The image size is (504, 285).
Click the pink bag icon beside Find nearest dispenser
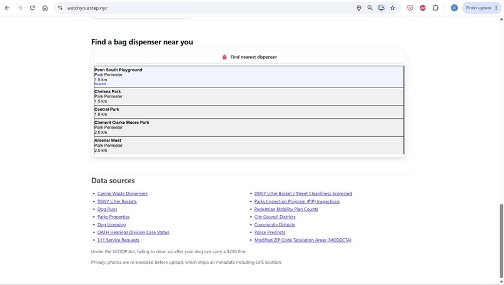tap(224, 57)
